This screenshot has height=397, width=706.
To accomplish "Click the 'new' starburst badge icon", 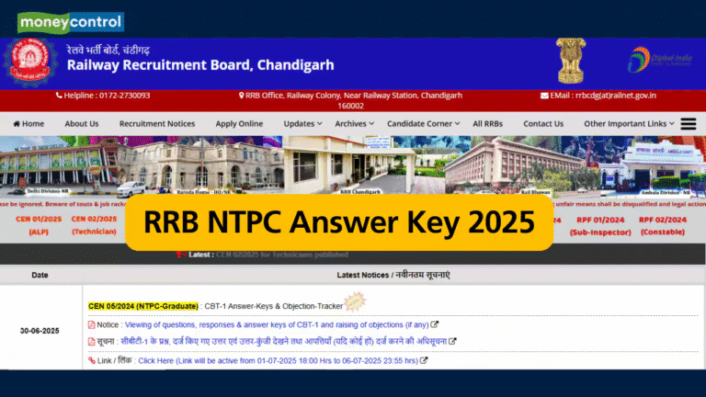I will (355, 301).
